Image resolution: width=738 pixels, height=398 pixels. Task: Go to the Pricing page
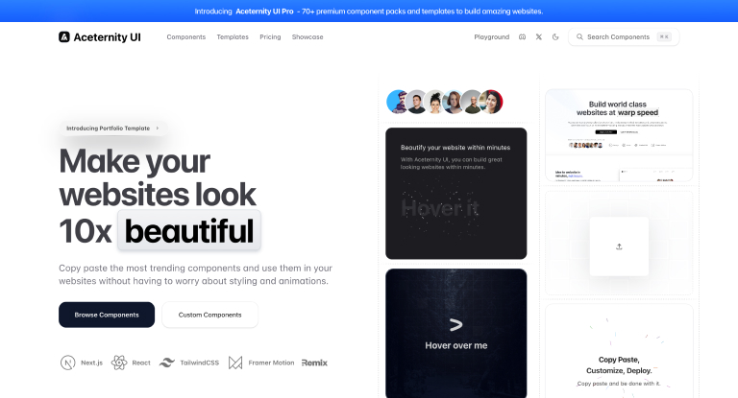tap(270, 36)
